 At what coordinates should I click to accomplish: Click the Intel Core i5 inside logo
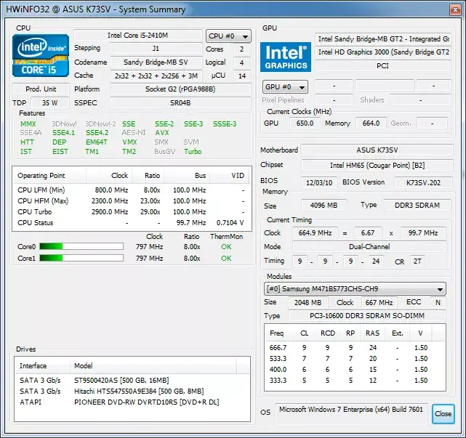tap(41, 55)
